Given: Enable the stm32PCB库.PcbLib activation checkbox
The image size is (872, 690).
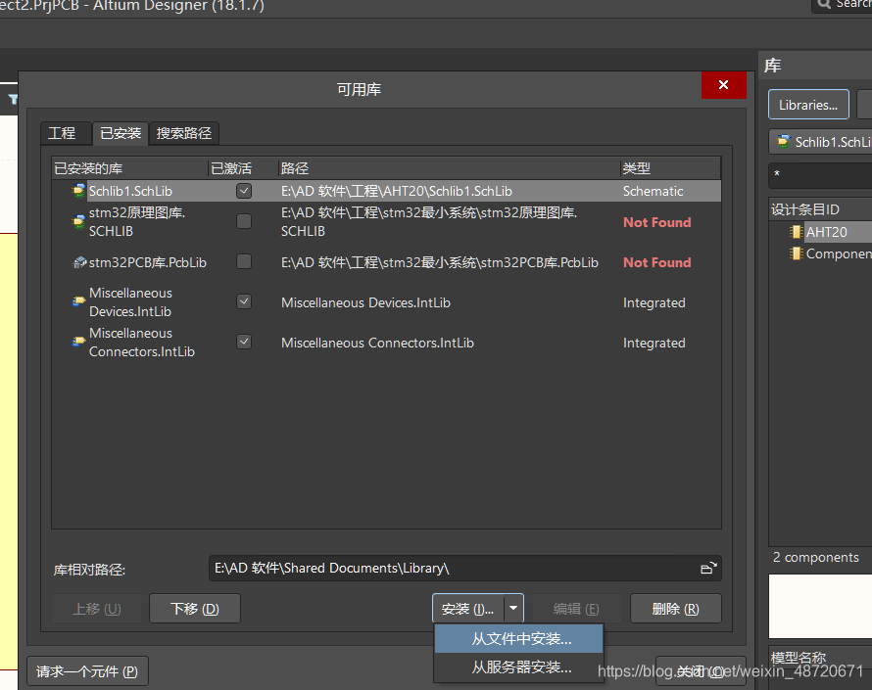Looking at the screenshot, I should coord(244,261).
